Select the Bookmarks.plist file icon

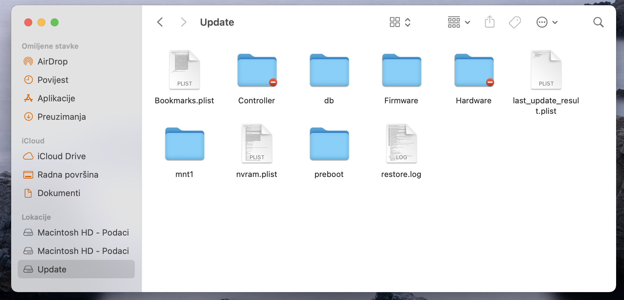click(184, 70)
